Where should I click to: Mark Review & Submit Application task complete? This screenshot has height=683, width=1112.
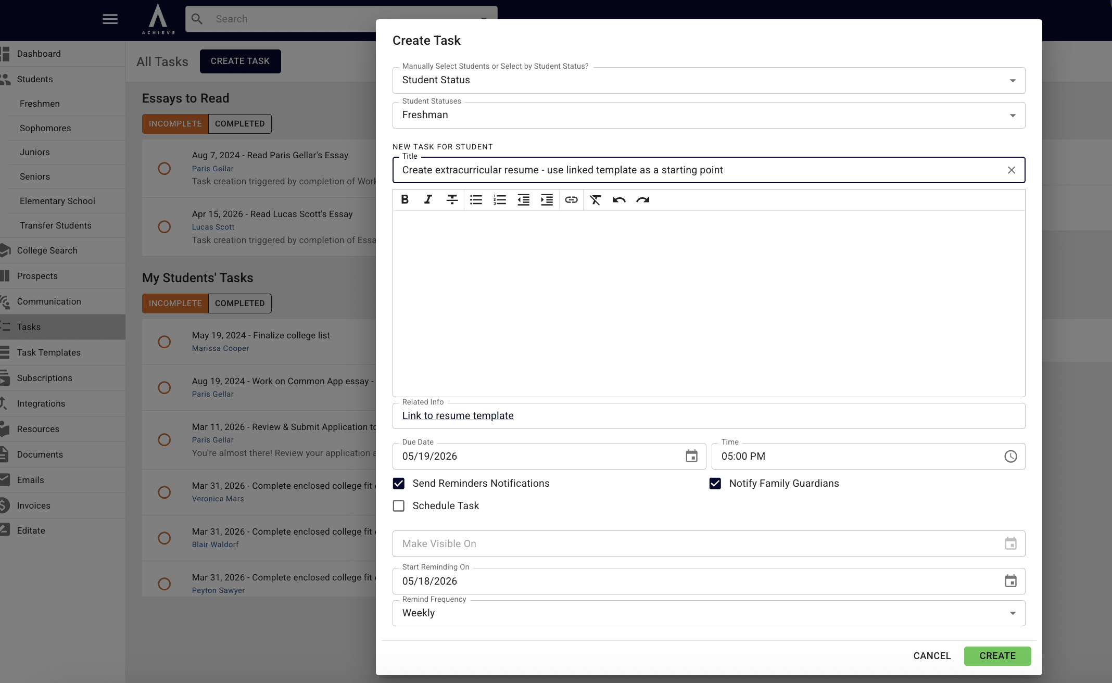[x=164, y=440]
